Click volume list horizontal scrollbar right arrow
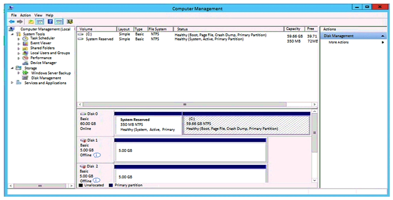 point(314,105)
